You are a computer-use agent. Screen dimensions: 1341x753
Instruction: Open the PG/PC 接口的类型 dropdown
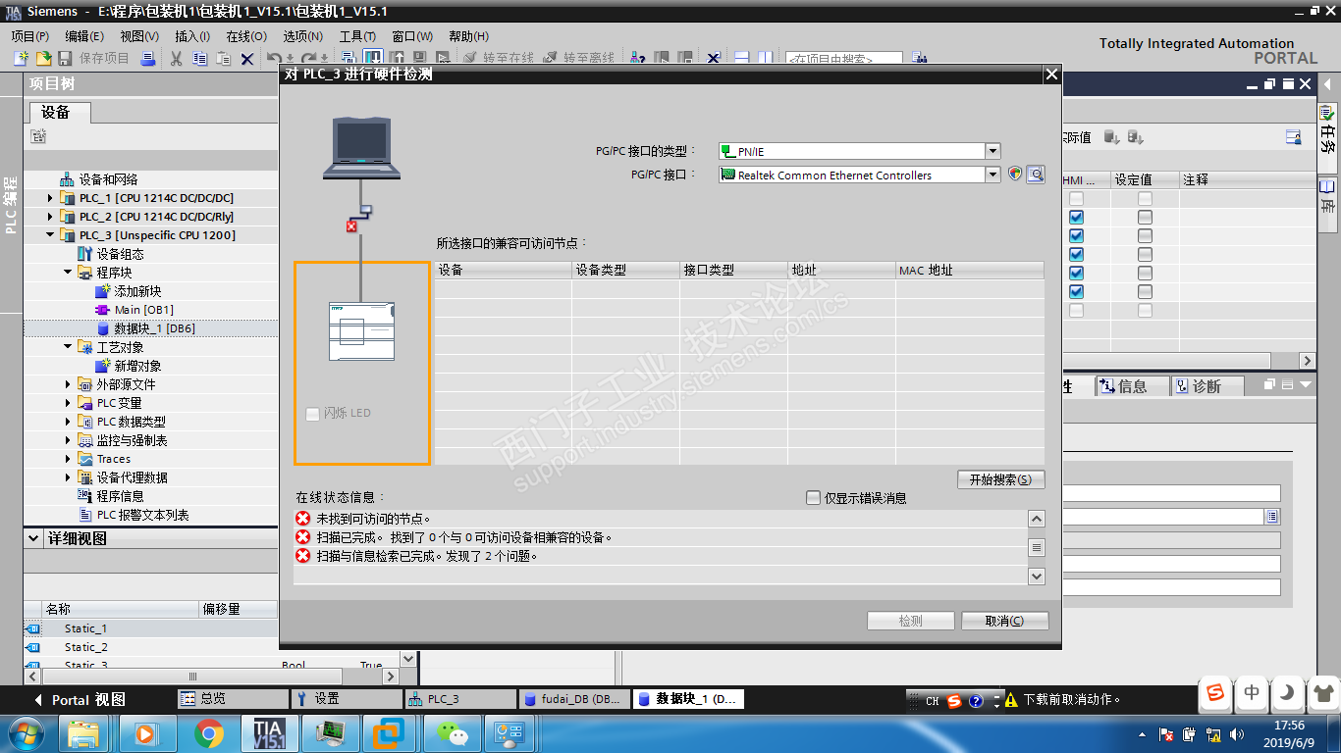(x=992, y=151)
